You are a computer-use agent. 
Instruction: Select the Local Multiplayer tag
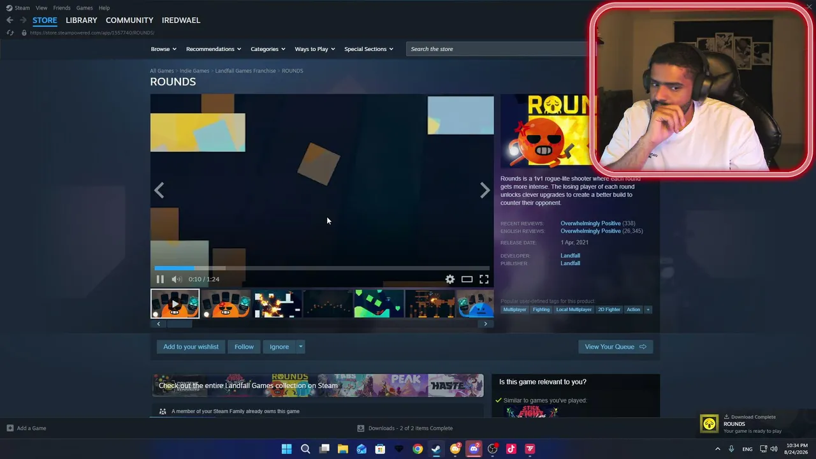574,310
